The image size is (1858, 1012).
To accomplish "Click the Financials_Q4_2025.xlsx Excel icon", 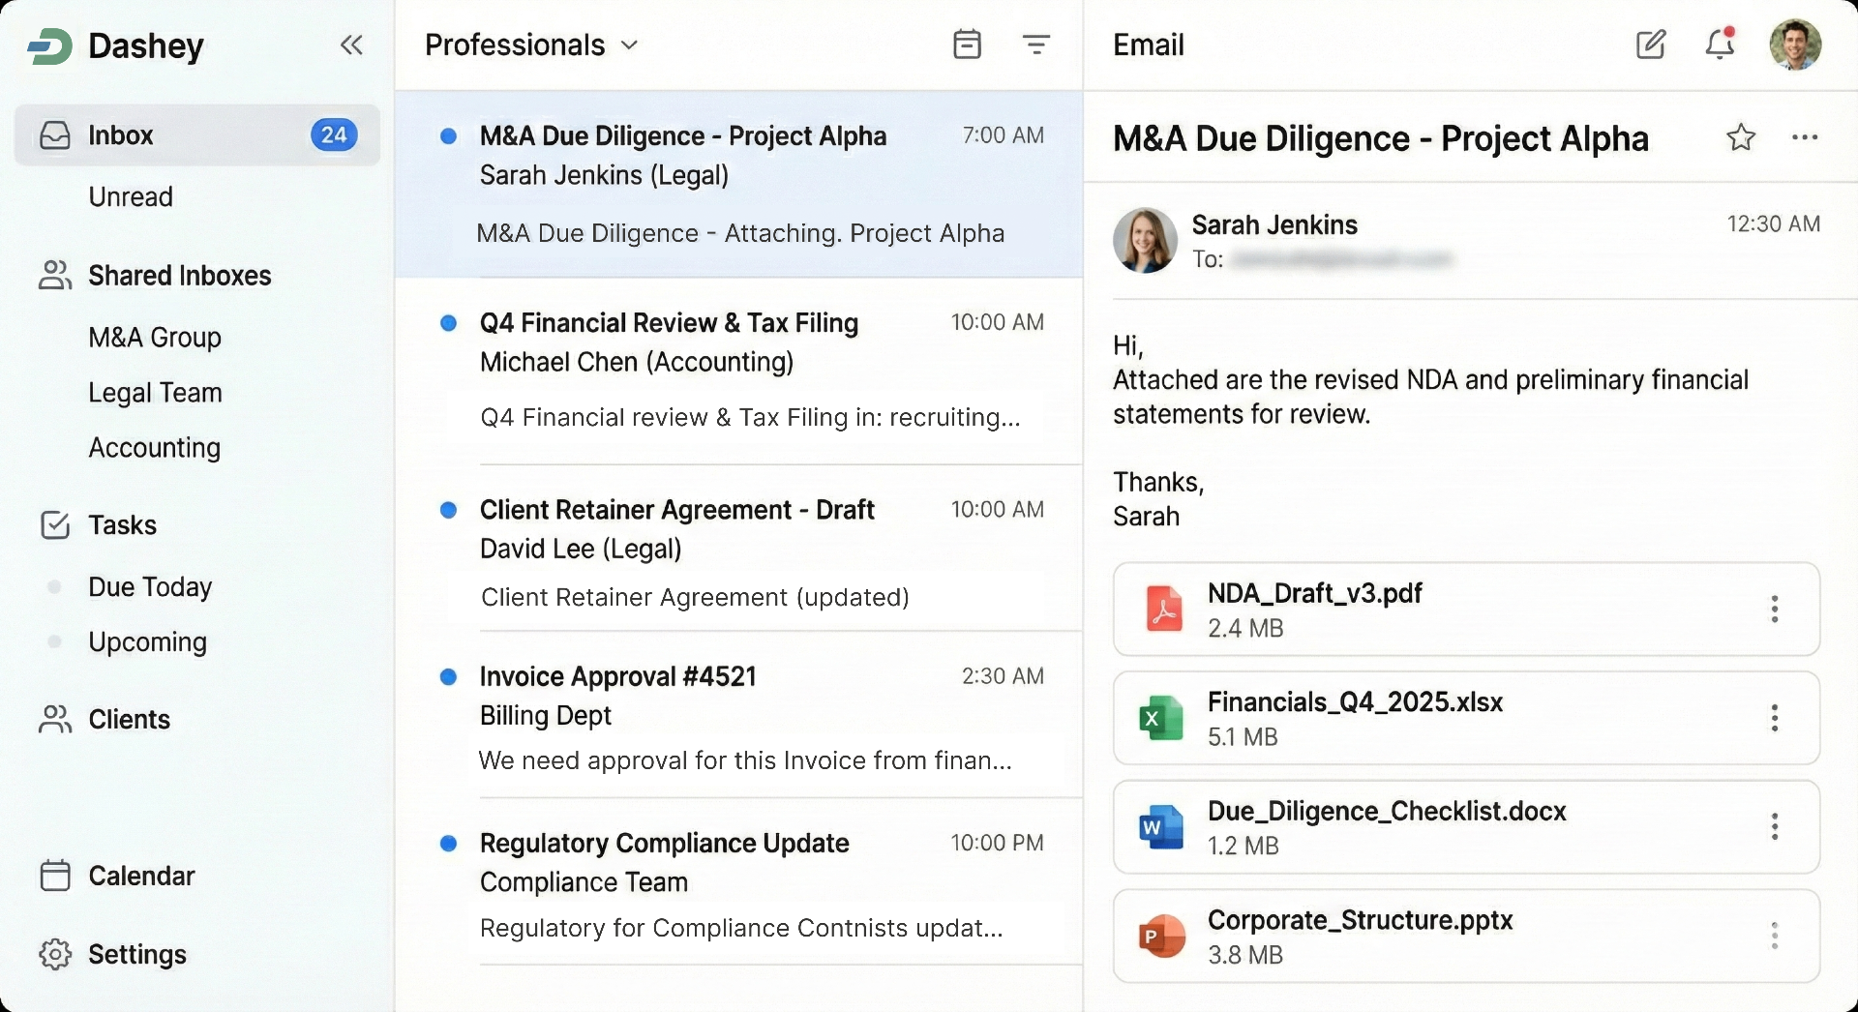I will click(x=1161, y=719).
